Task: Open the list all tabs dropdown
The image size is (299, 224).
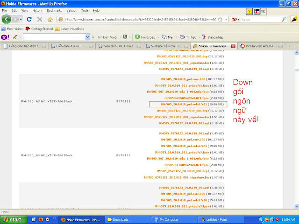Action: pos(296,46)
